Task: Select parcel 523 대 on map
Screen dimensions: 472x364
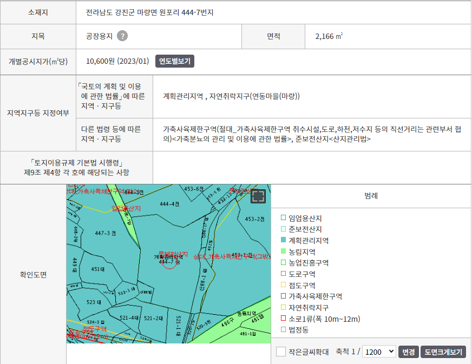Action: pos(94,302)
